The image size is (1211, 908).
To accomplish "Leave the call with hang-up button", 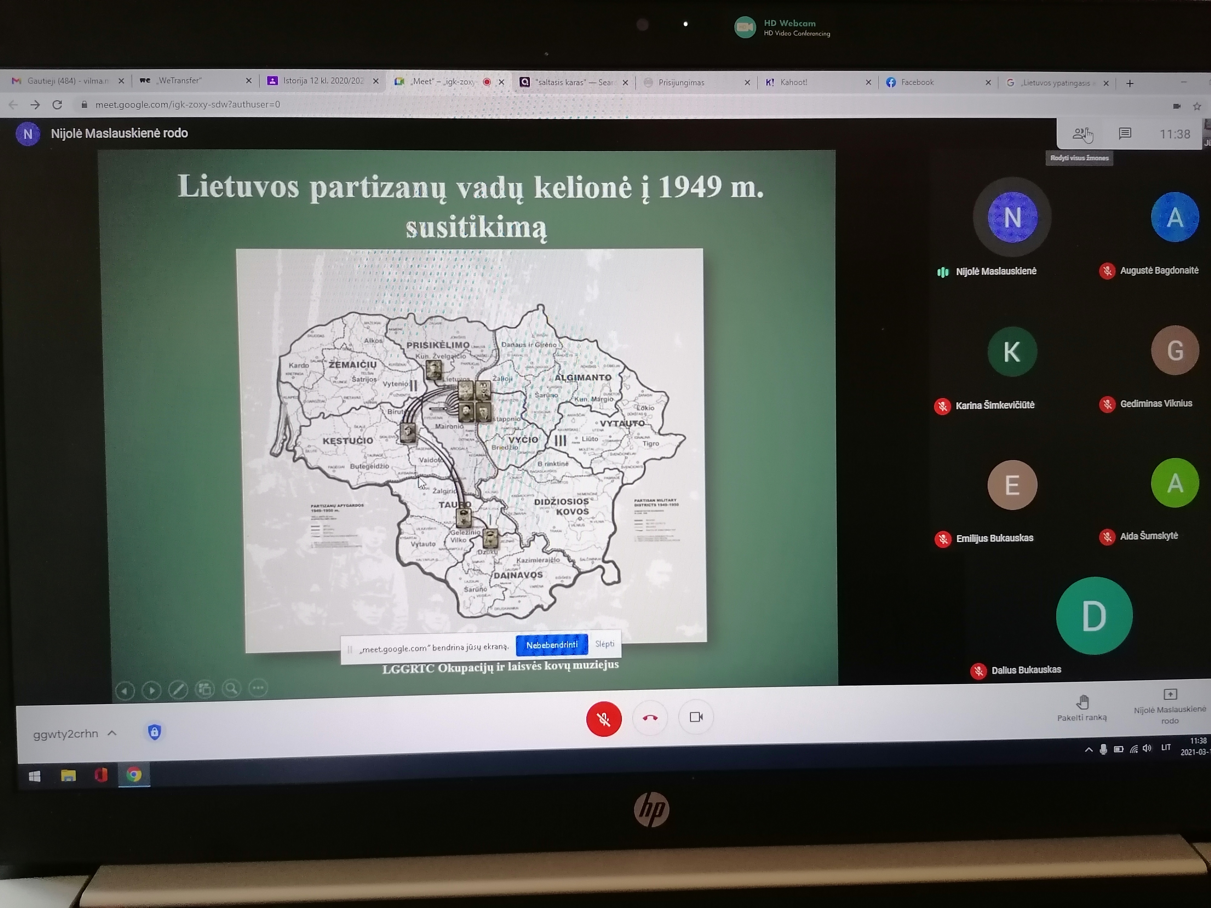I will (650, 718).
